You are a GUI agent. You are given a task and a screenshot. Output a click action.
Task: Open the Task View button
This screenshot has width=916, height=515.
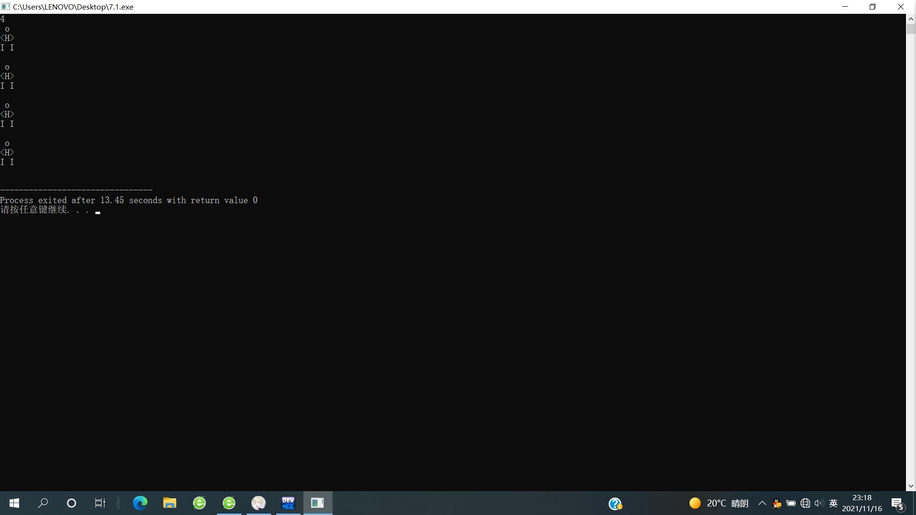pyautogui.click(x=100, y=503)
